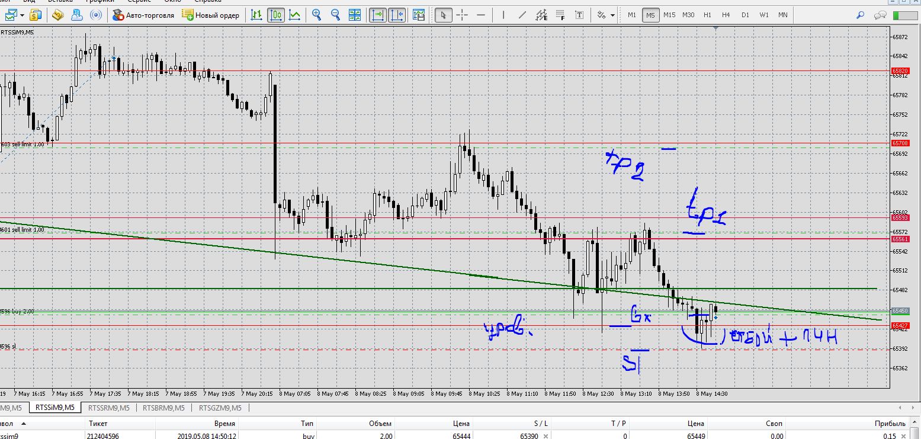
Task: Sort positions by Своп column
Action: 774,424
